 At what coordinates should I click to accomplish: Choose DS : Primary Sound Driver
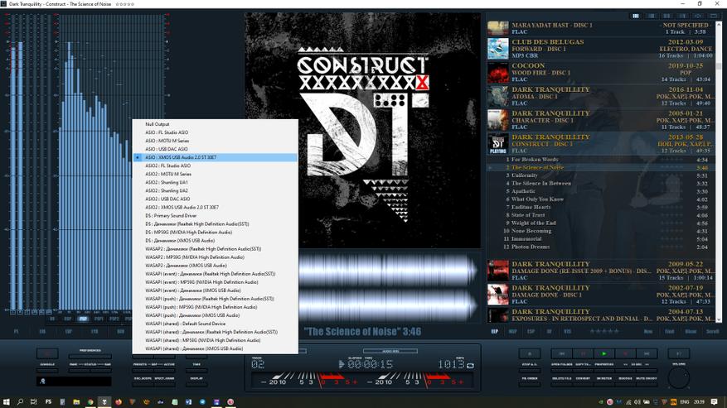216,216
